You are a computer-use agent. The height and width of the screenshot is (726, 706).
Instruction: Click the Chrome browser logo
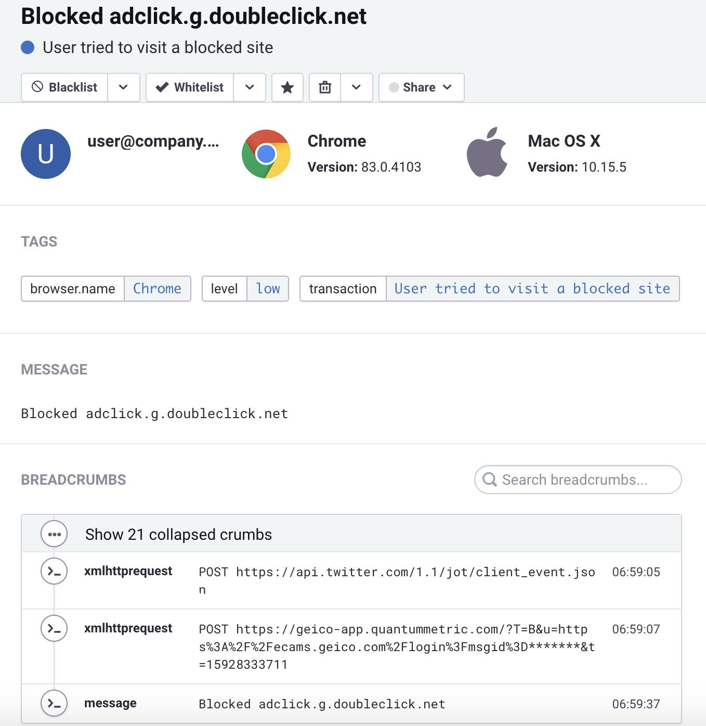(266, 154)
